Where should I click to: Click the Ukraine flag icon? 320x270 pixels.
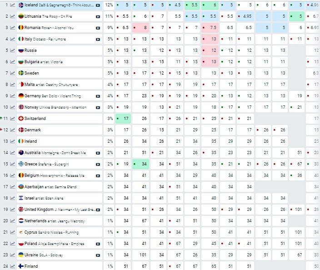(x=21, y=255)
